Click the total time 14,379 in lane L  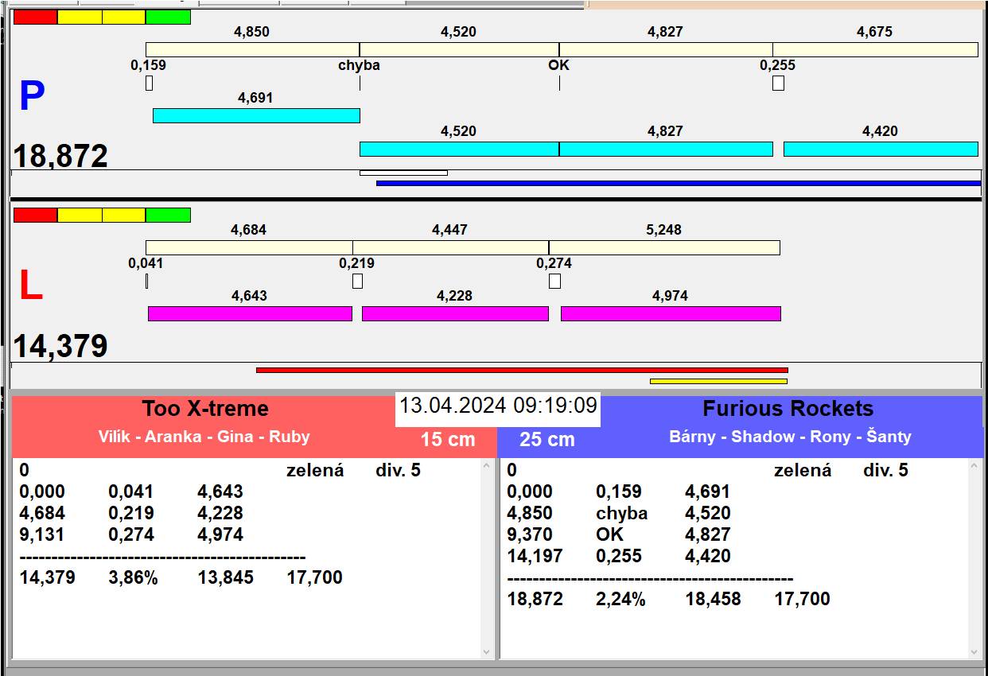coord(60,347)
